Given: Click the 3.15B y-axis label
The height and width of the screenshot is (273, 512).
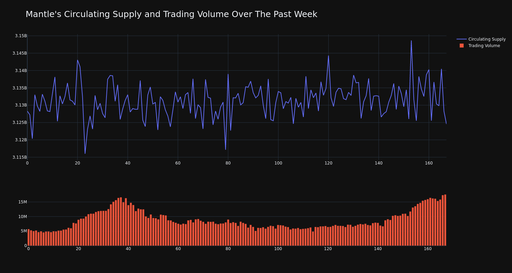Looking at the screenshot, I should 21,36.
